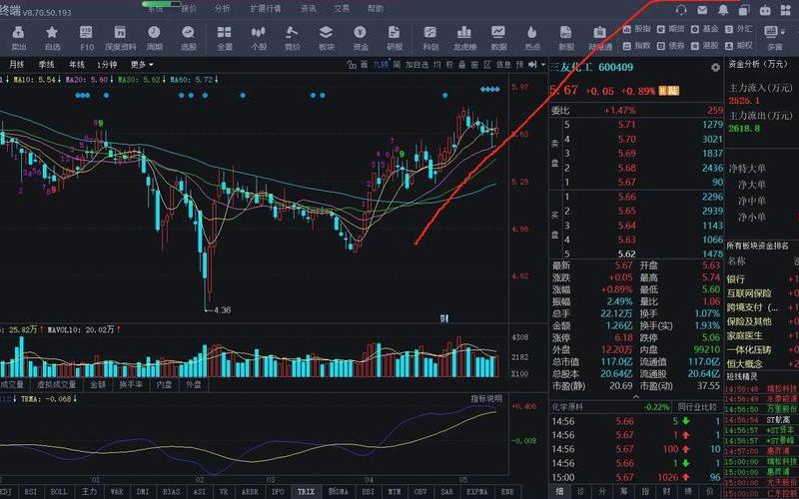
Task: Open notifications bell icon
Action: (723, 10)
